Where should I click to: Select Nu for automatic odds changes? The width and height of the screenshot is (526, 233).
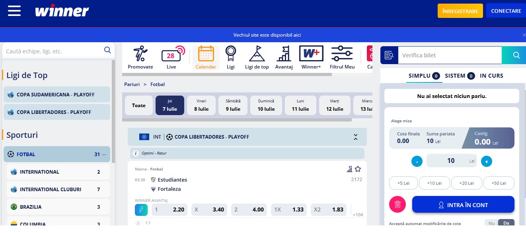491,223
